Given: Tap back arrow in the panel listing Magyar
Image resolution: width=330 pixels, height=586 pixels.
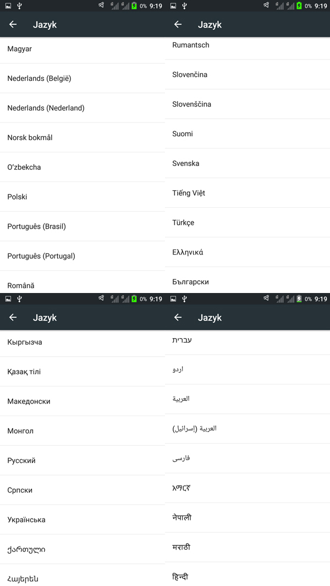Looking at the screenshot, I should [x=13, y=24].
